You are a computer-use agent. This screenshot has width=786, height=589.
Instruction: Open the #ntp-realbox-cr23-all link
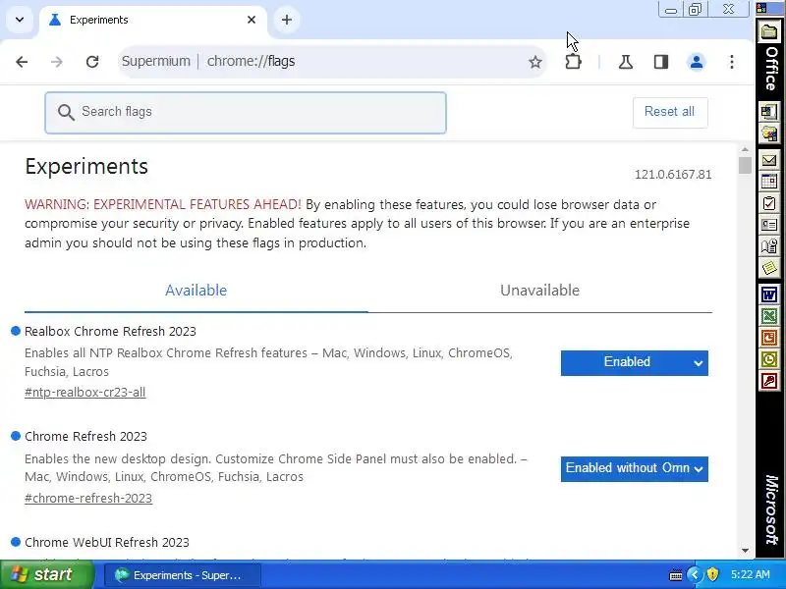tap(84, 392)
